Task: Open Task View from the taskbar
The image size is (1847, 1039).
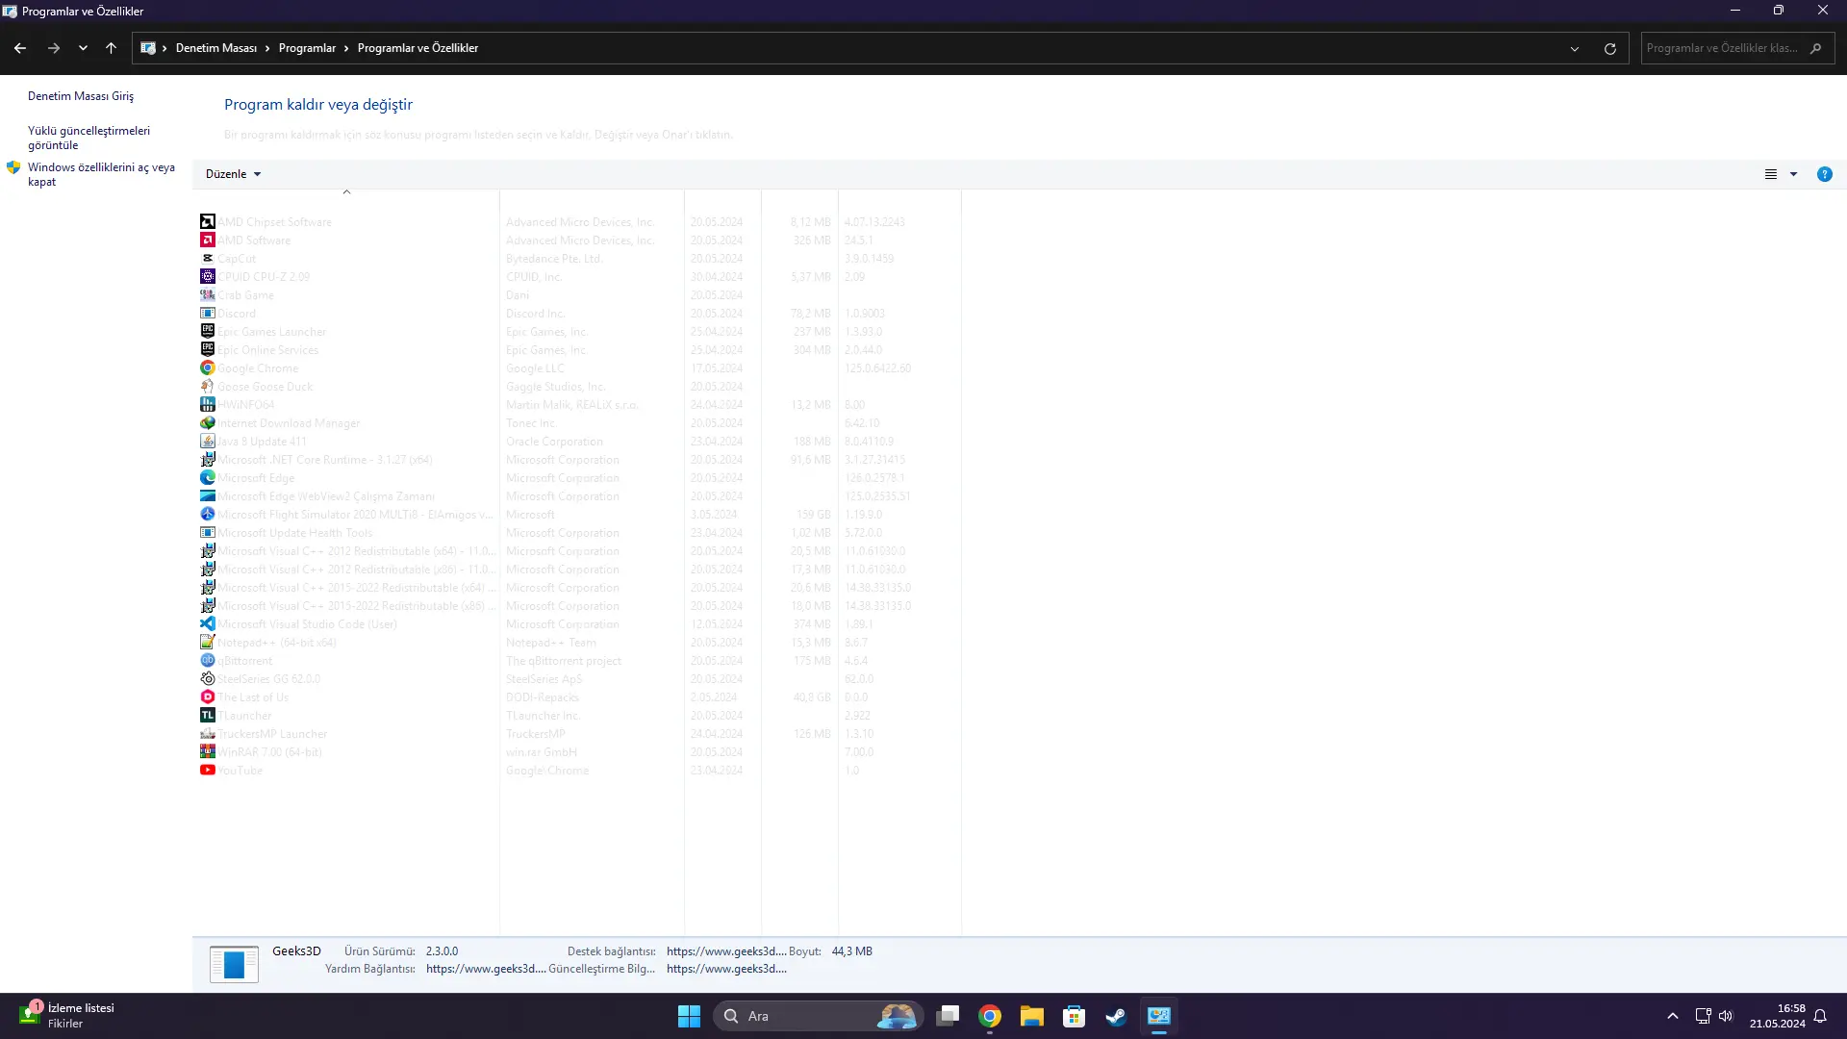Action: click(x=948, y=1016)
